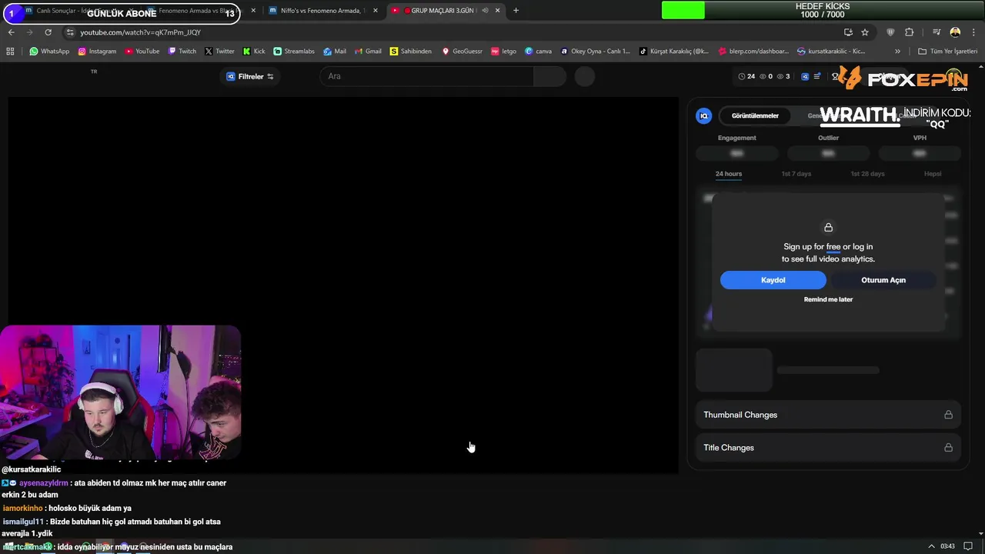The image size is (985, 554).
Task: Click Remind me later link
Action: click(828, 299)
